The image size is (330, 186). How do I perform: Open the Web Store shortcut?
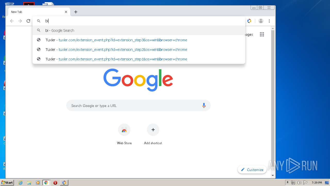tap(124, 134)
